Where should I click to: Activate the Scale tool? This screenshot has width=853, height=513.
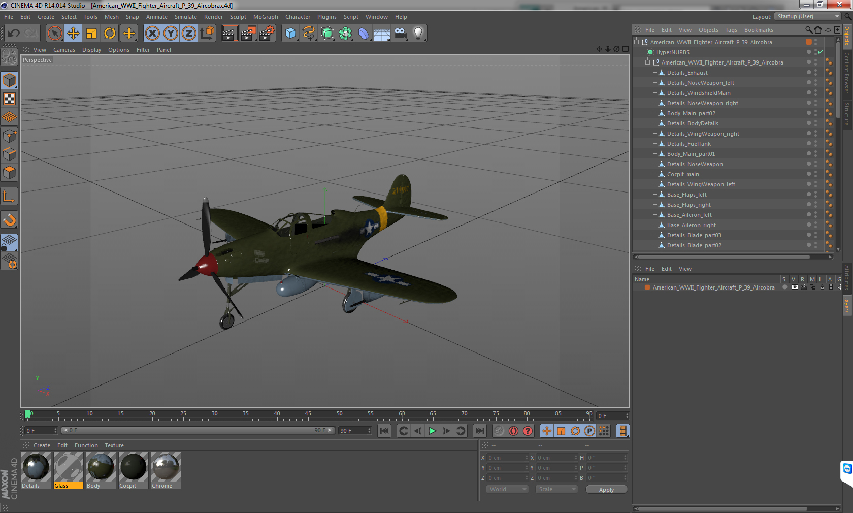[x=91, y=34]
